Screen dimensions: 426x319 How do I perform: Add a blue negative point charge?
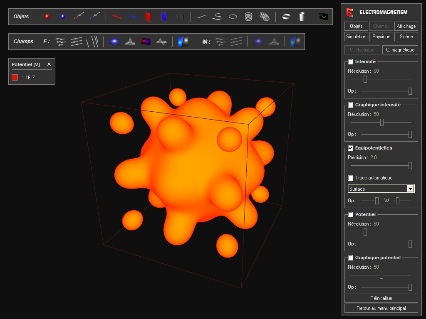click(63, 17)
